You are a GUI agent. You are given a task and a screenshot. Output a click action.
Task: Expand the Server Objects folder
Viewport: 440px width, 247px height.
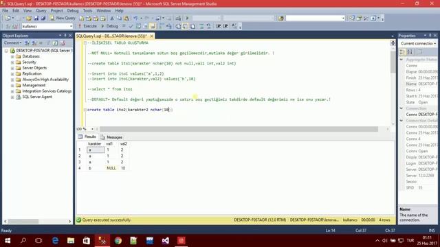pos(12,68)
